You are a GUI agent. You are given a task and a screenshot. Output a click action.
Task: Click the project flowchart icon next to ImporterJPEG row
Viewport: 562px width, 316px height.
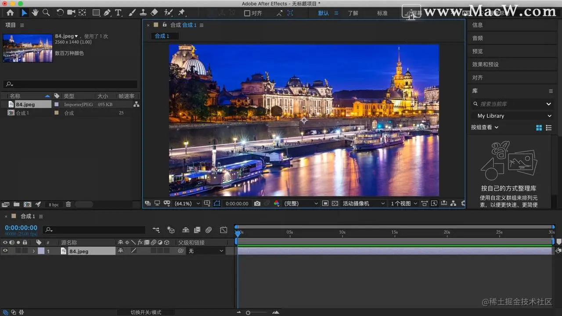(x=136, y=104)
